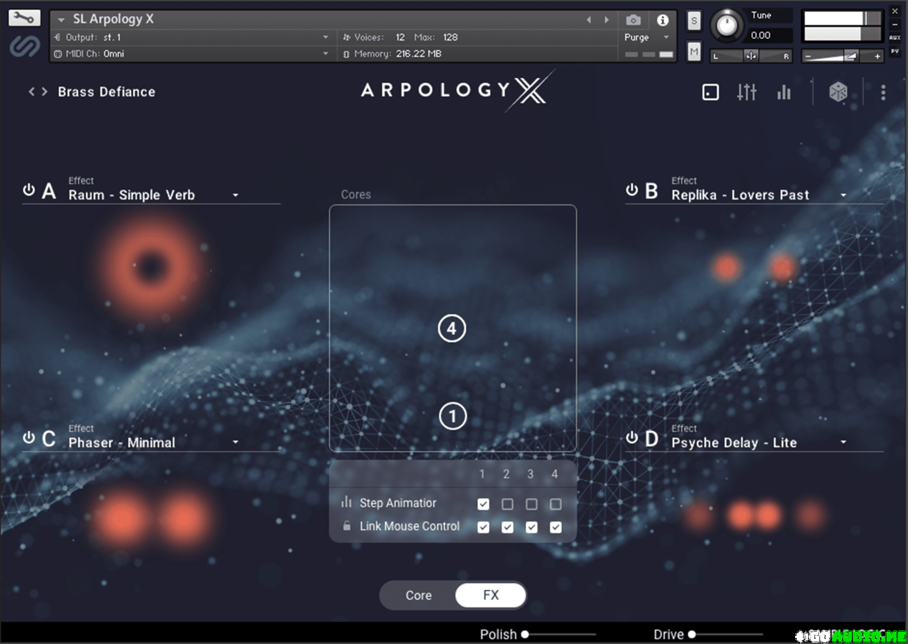908x644 pixels.
Task: Select core 4 puck in Cores pad
Action: point(452,328)
